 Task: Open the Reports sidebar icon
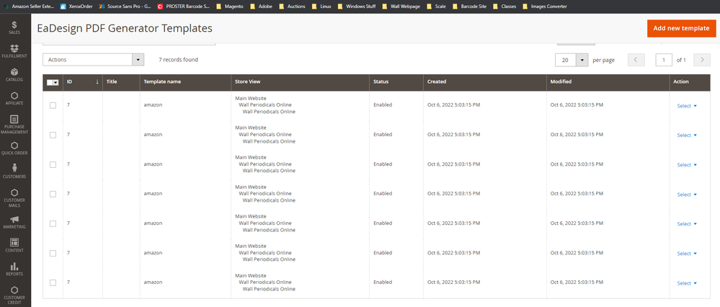point(14,270)
